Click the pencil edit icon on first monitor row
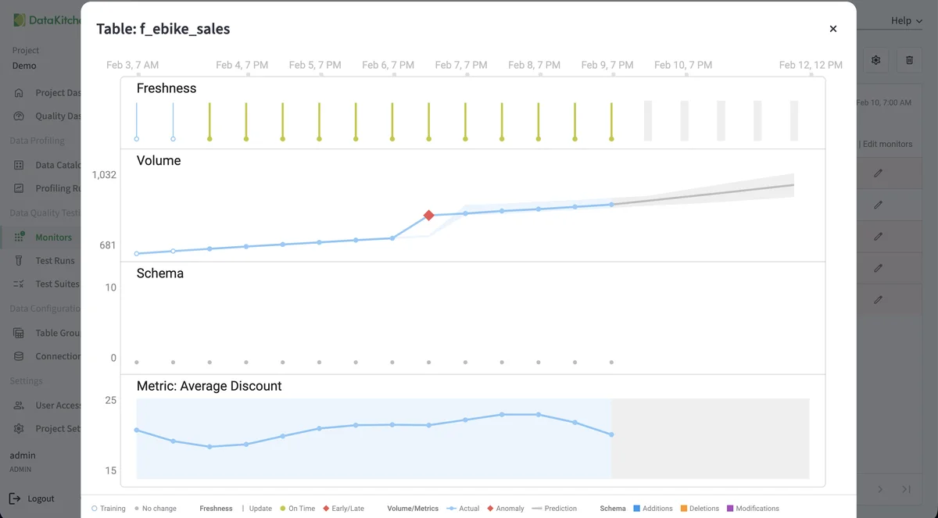This screenshot has width=938, height=518. (x=878, y=173)
